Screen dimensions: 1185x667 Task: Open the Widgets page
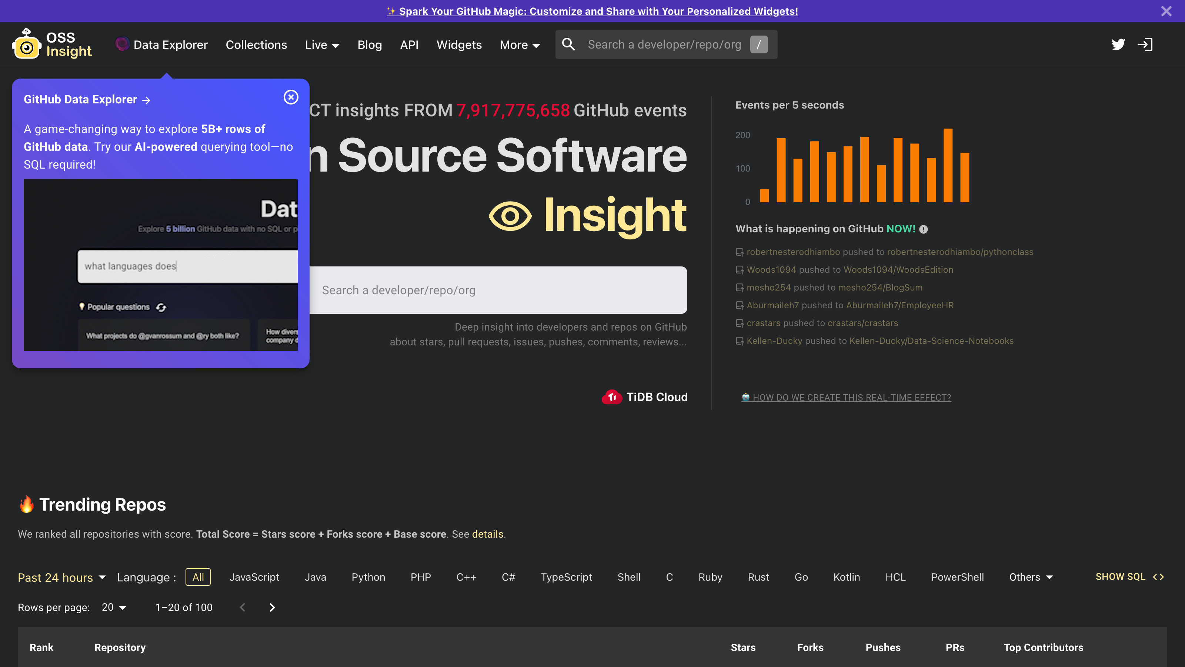coord(459,44)
